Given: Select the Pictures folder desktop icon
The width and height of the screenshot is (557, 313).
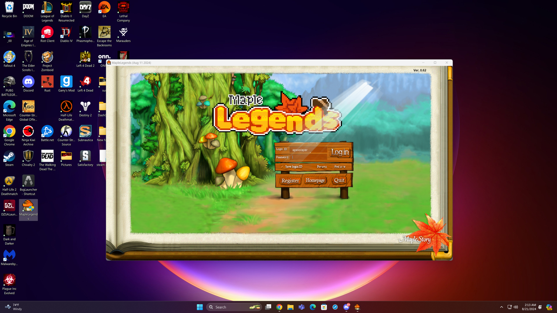Looking at the screenshot, I should 66,159.
